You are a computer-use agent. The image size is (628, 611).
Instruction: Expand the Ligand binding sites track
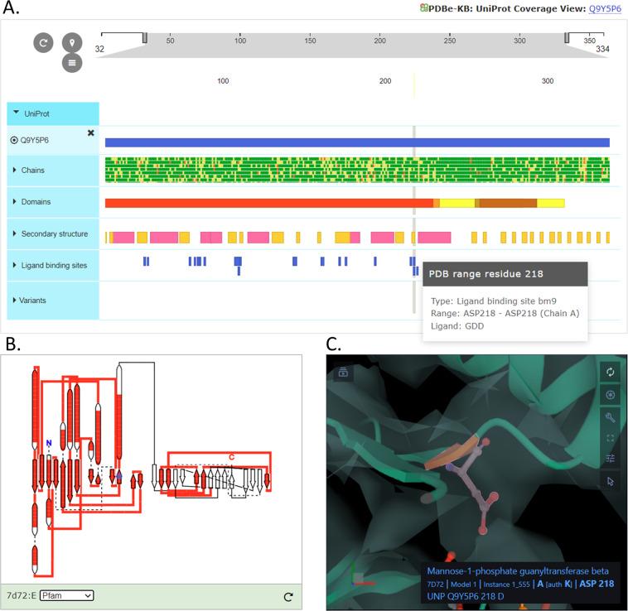pyautogui.click(x=15, y=265)
